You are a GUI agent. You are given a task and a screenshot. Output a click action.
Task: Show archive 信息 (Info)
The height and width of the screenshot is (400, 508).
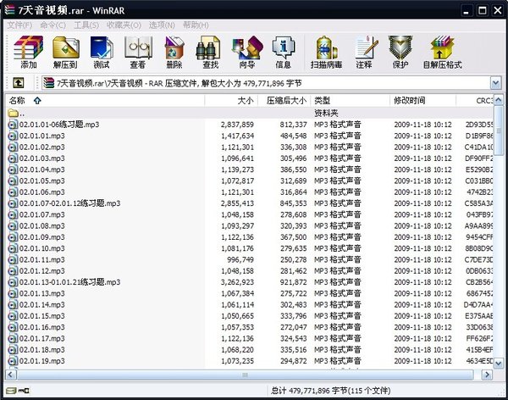(283, 52)
